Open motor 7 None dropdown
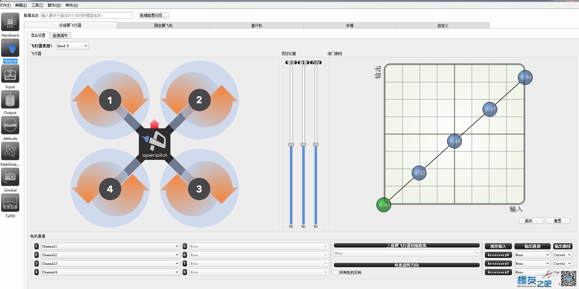Screen dimensions: 579x289 (x=259, y=263)
